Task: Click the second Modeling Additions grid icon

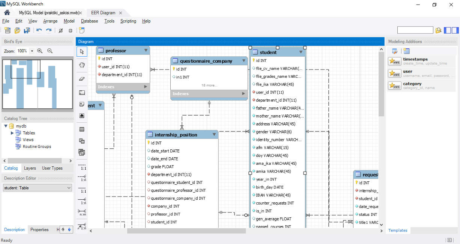Action: coord(407,51)
